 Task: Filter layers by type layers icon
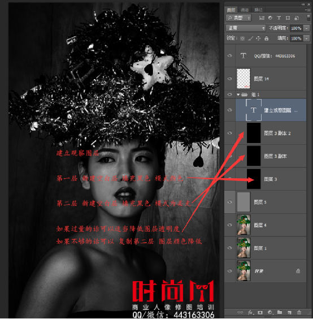tap(279, 18)
